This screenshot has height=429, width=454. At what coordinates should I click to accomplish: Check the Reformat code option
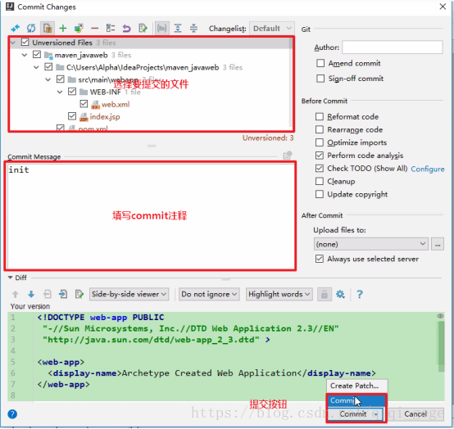tap(320, 116)
